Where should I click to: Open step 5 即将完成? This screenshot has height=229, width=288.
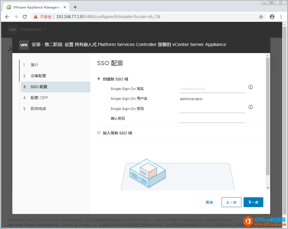(x=55, y=109)
